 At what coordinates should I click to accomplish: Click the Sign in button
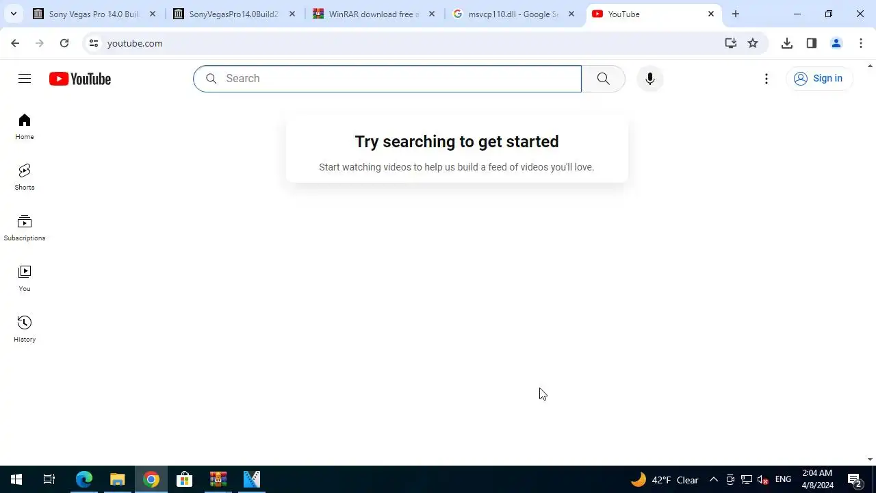[x=819, y=79]
